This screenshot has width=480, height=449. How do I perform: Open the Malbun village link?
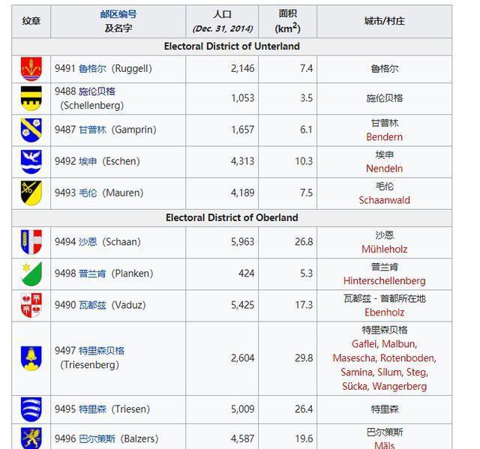pos(399,344)
